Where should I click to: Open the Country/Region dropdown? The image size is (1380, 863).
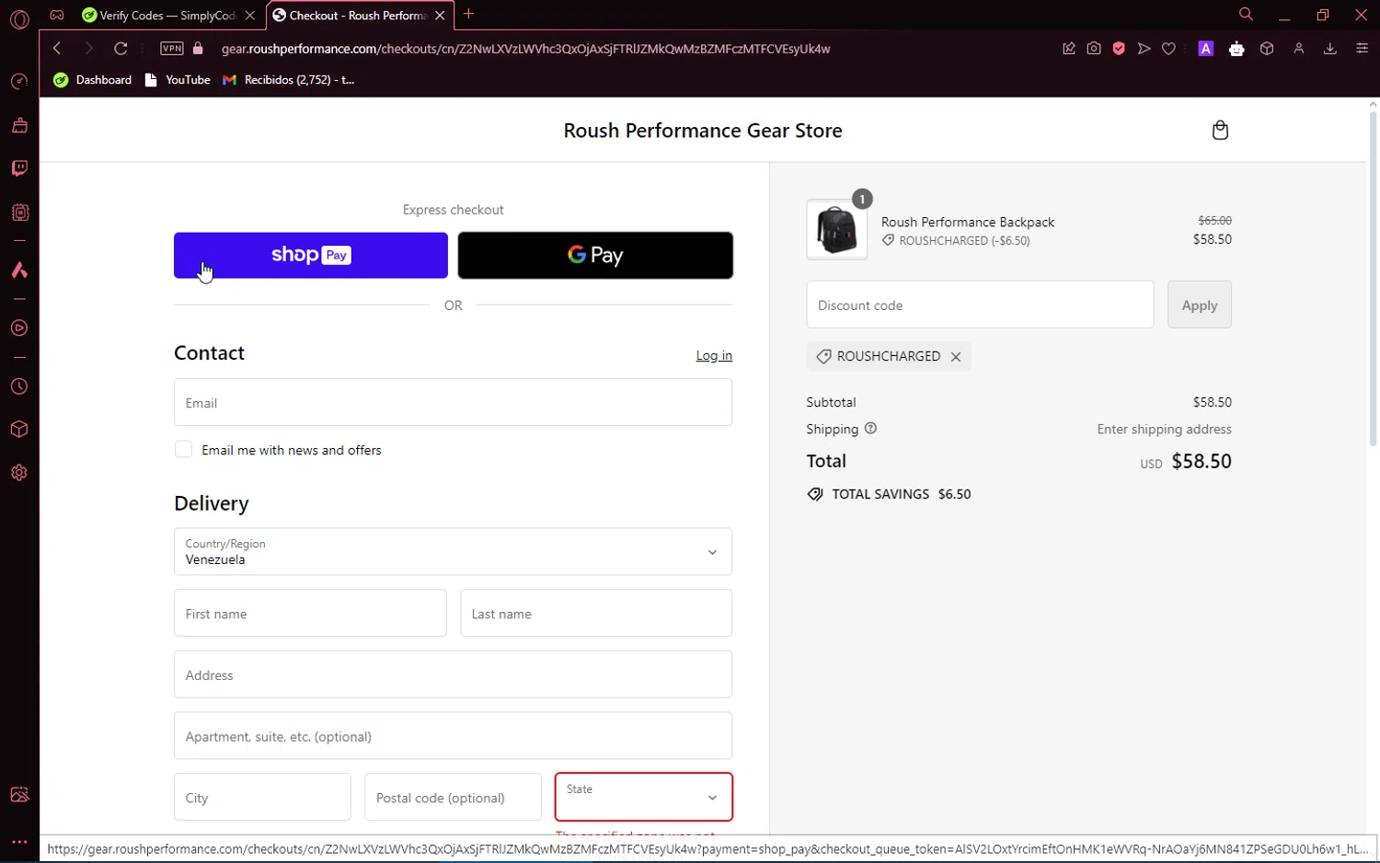click(453, 552)
